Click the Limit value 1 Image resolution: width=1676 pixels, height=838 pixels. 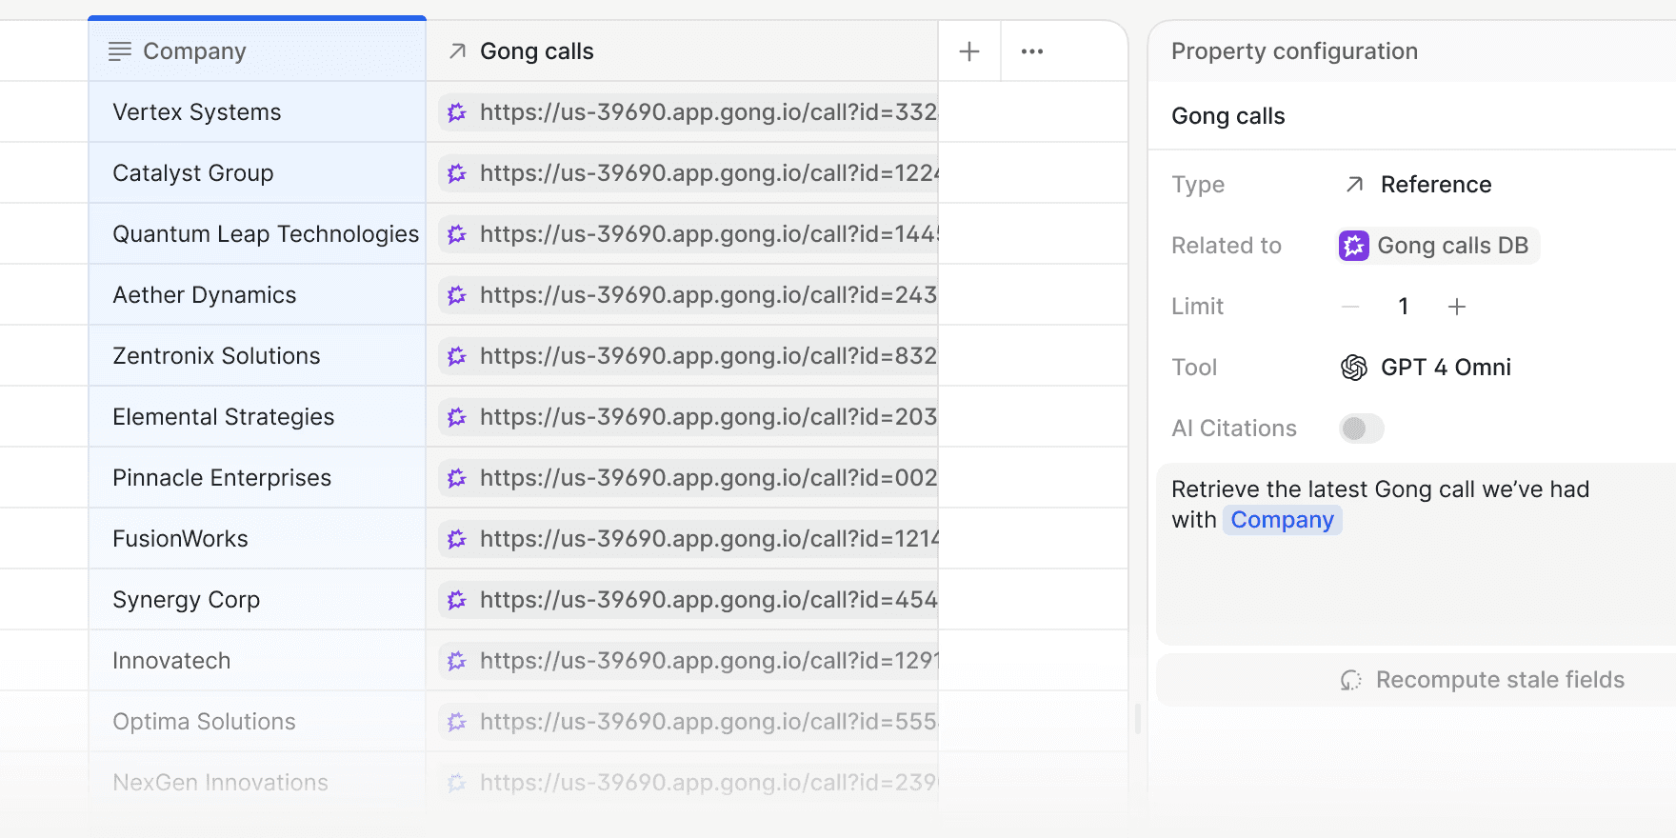coord(1404,307)
